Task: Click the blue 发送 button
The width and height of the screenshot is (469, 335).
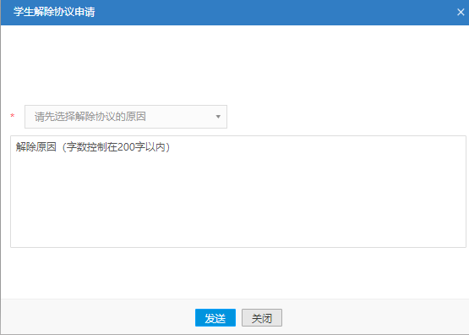Action: [215, 317]
